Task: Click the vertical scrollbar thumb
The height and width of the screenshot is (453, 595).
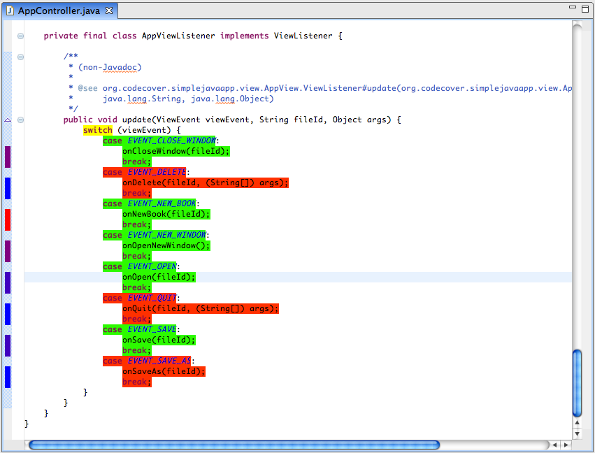Action: pos(577,383)
